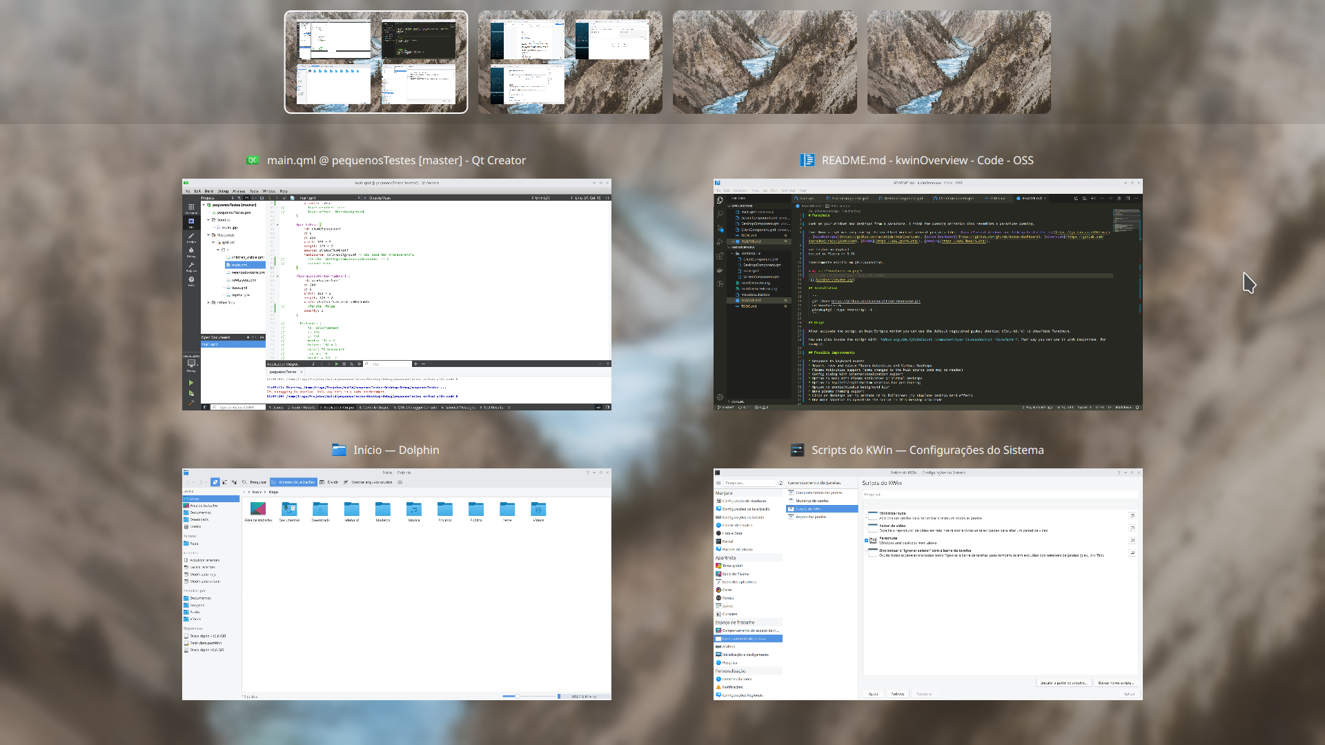Click the Code - OSS icon beside README.md title
This screenshot has height=745, width=1325.
pos(807,160)
